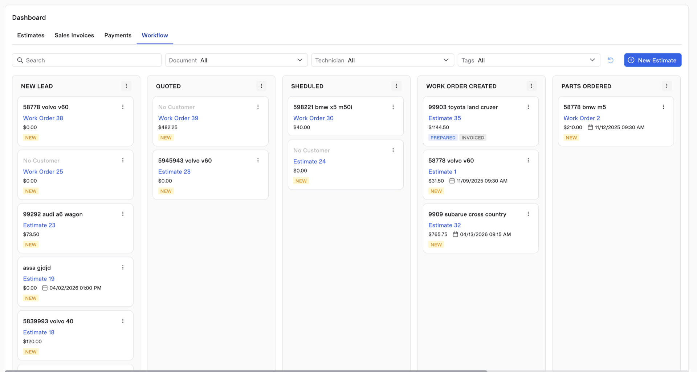Image resolution: width=697 pixels, height=372 pixels.
Task: Click the Dashboard heading
Action: point(29,17)
